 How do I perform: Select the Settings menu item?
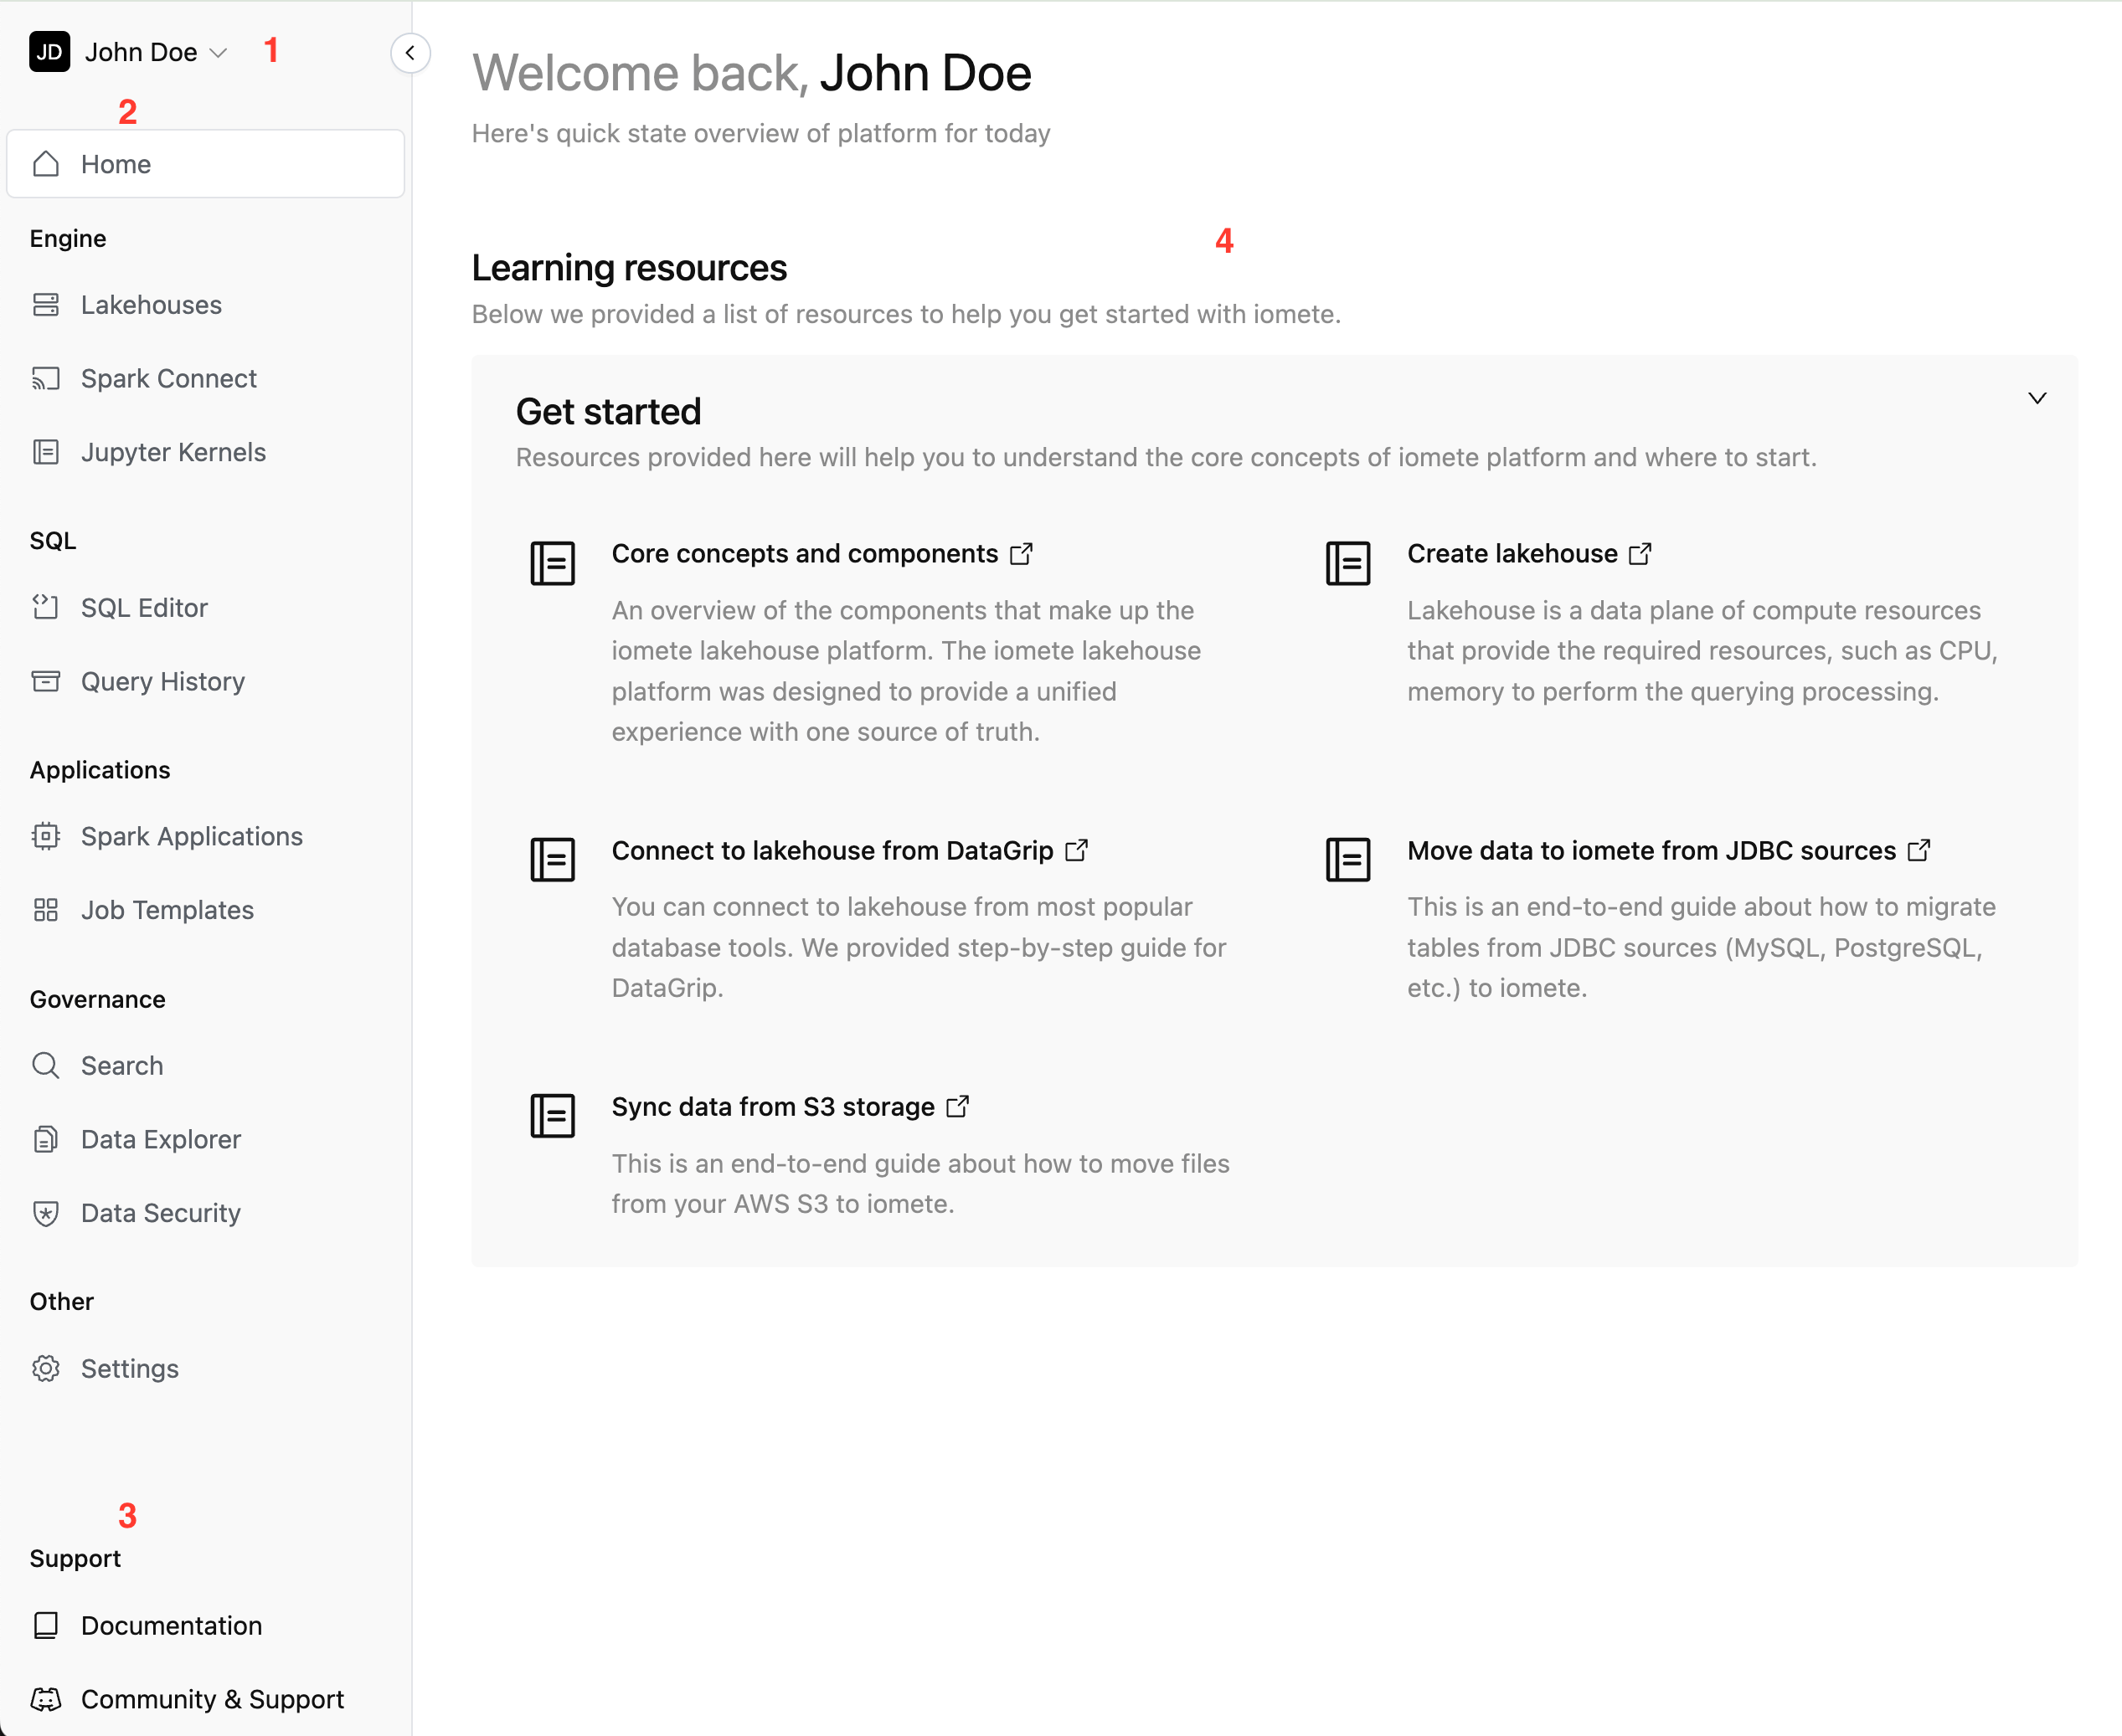pos(129,1366)
